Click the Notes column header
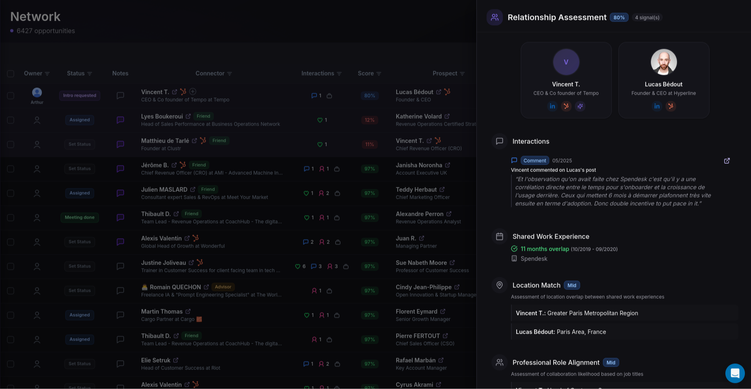Screen dimensions: 751x389 [x=120, y=74]
